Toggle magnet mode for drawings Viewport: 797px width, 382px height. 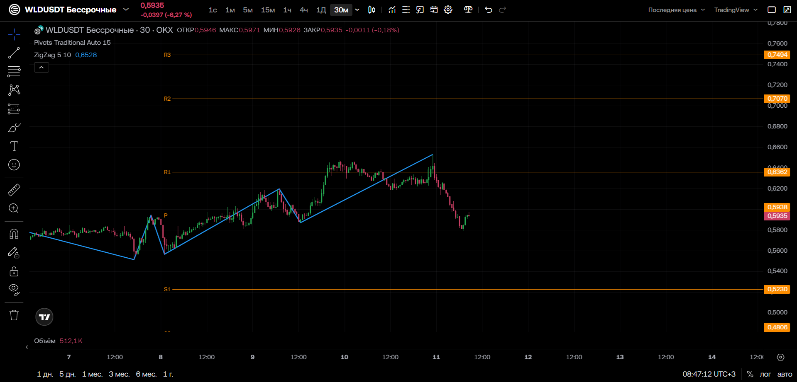click(x=14, y=234)
